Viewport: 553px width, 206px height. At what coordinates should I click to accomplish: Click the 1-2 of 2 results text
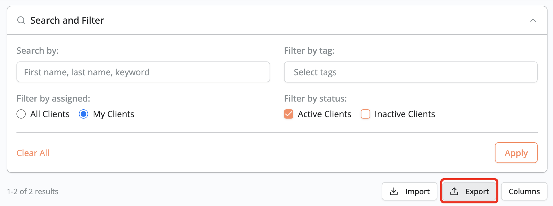33,191
